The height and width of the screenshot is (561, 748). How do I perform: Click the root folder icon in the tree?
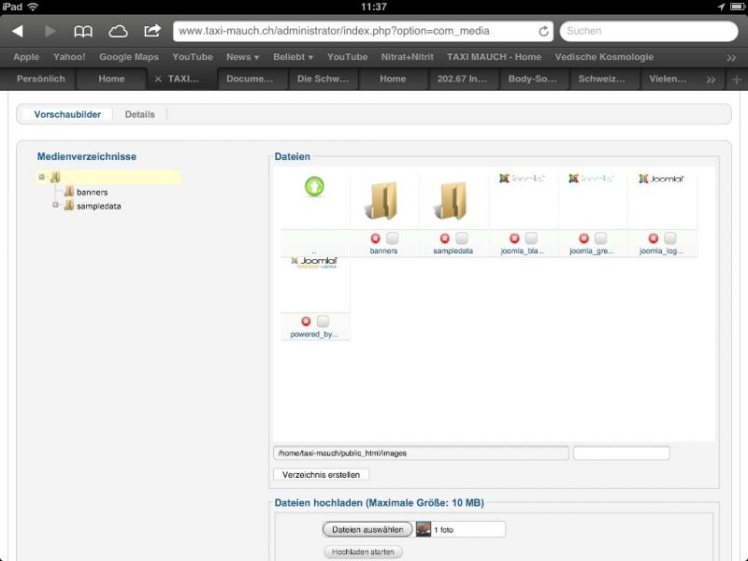[x=55, y=177]
